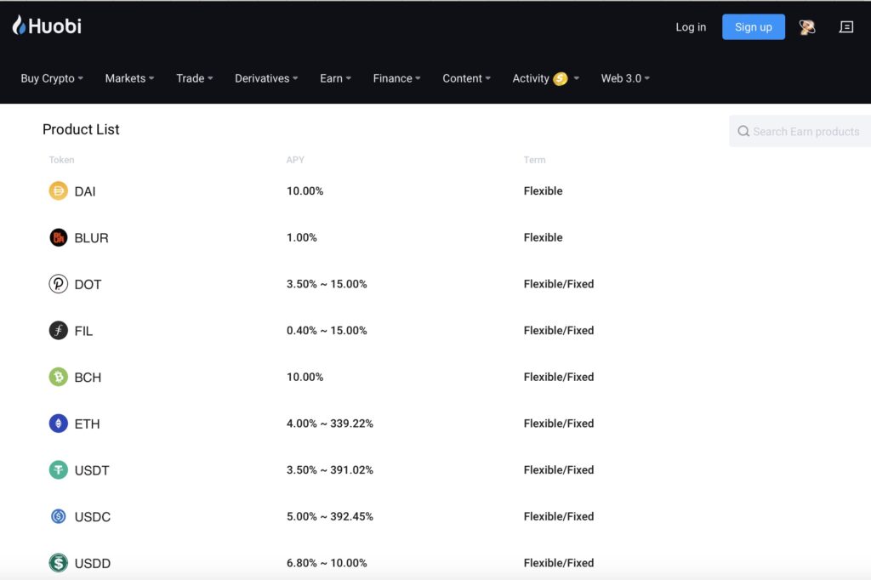Open the Trade menu
871x580 pixels.
pos(195,78)
